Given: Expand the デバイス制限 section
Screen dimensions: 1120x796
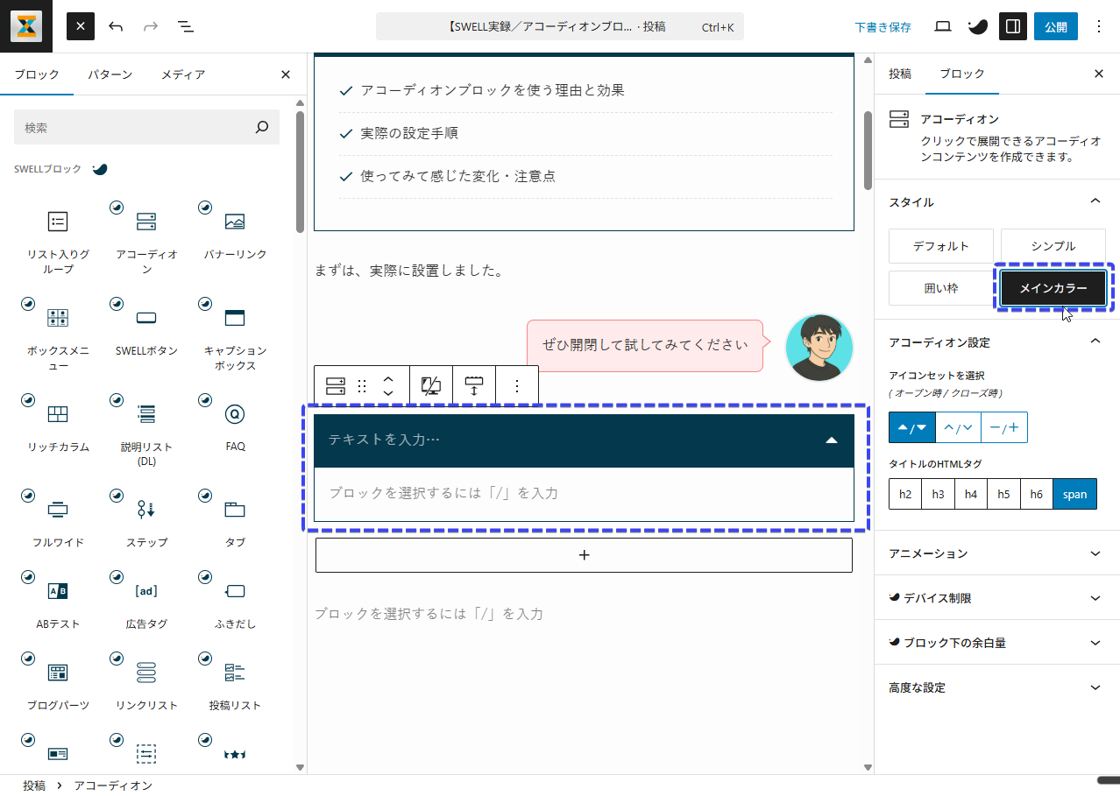Looking at the screenshot, I should 996,598.
